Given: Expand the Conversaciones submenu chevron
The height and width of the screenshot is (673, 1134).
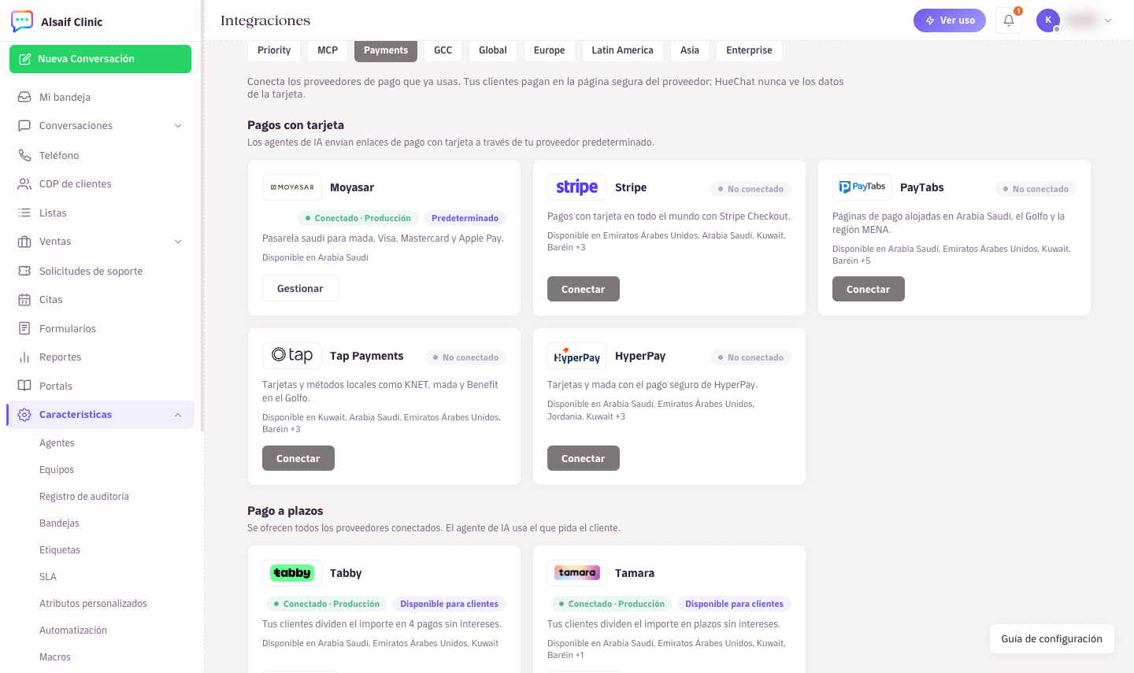Looking at the screenshot, I should 178,126.
